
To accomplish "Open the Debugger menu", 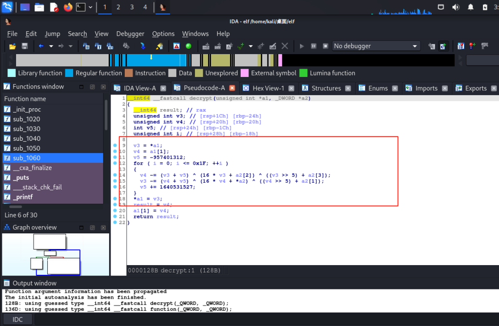I will 130,34.
